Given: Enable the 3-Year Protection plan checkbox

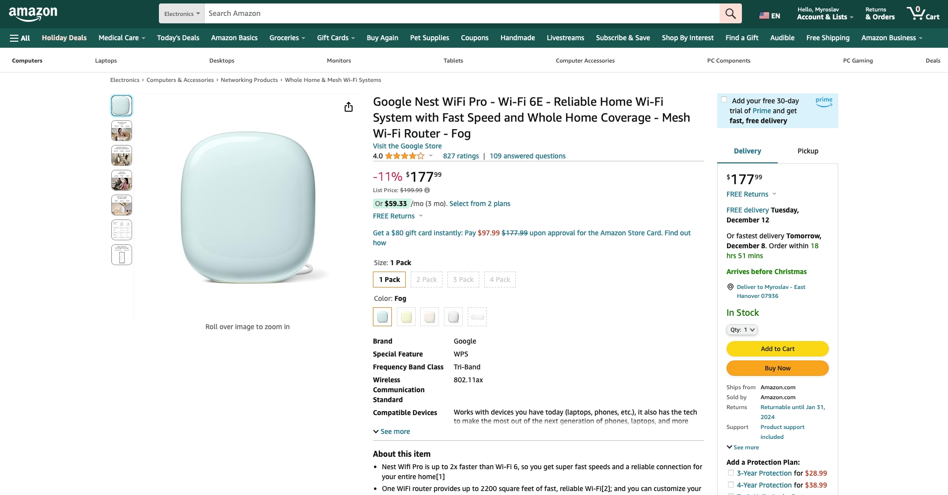Looking at the screenshot, I should [731, 473].
